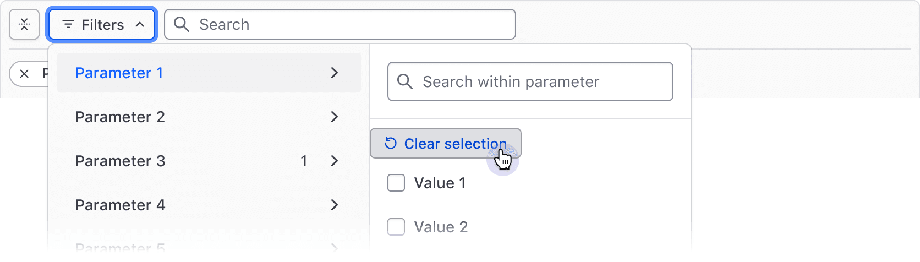Screen dimensions: 920x262
Task: Focus the Search within parameter field
Action: point(539,81)
